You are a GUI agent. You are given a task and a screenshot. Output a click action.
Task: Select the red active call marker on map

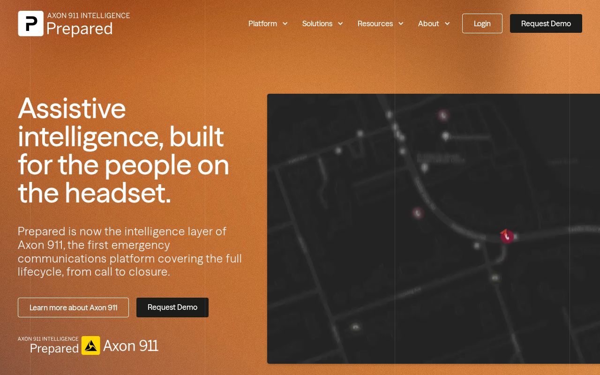(x=507, y=236)
